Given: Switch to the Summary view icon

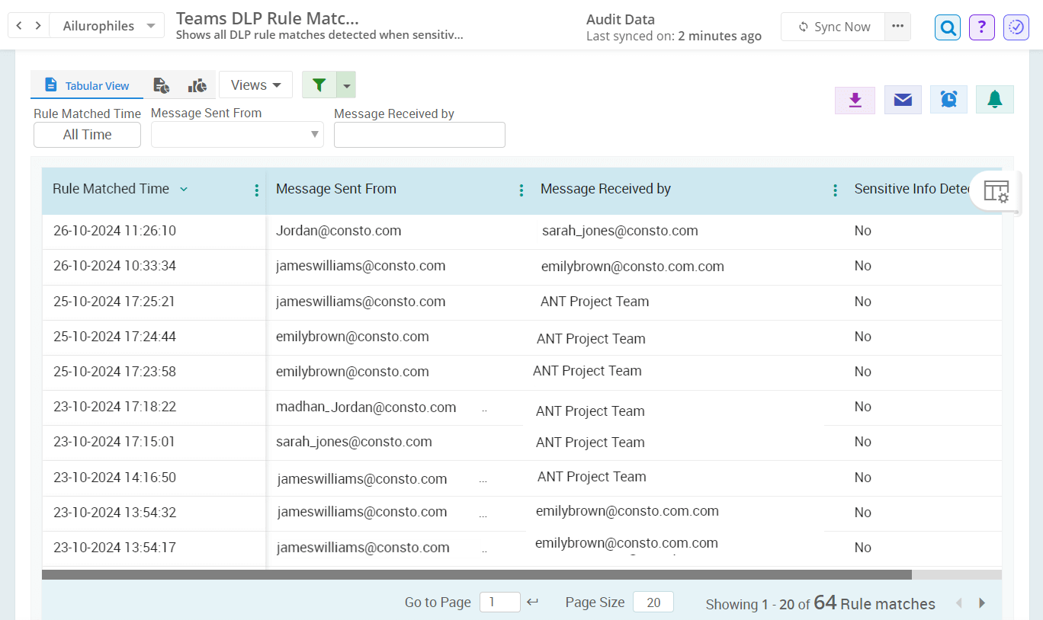Looking at the screenshot, I should point(161,85).
